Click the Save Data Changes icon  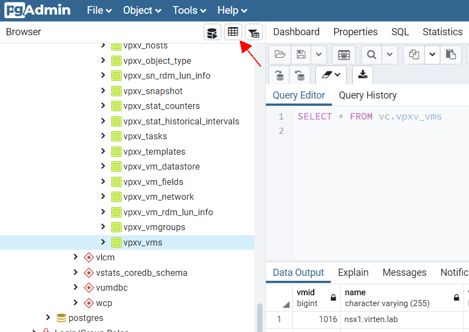344,55
